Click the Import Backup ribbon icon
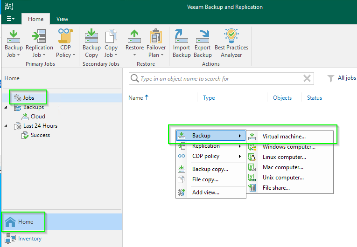Image resolution: width=357 pixels, height=247 pixels. [181, 36]
